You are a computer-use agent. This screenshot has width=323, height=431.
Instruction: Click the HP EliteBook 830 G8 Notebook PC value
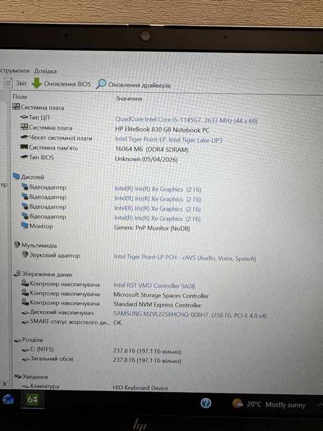(162, 129)
